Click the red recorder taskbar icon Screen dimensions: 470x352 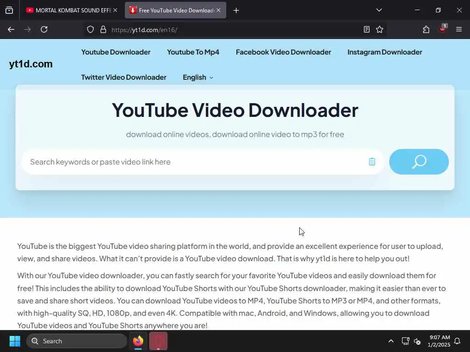click(158, 341)
